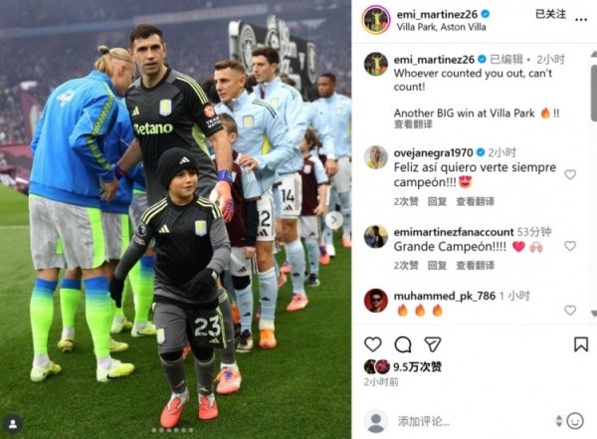Open the comment bubble icon
Screen dimensions: 597x439
click(403, 344)
